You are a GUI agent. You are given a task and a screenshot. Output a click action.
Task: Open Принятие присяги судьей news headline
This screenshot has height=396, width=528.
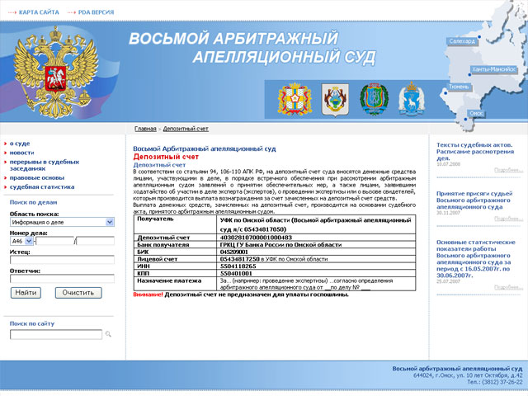click(474, 200)
